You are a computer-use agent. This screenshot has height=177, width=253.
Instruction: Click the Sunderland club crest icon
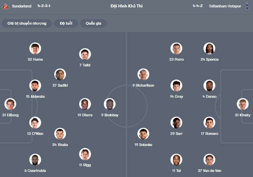tap(5, 6)
